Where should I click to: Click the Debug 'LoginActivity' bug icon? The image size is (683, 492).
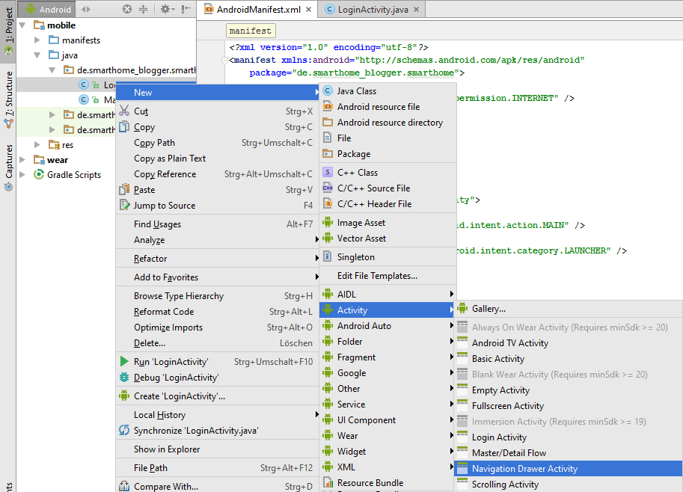pyautogui.click(x=124, y=377)
